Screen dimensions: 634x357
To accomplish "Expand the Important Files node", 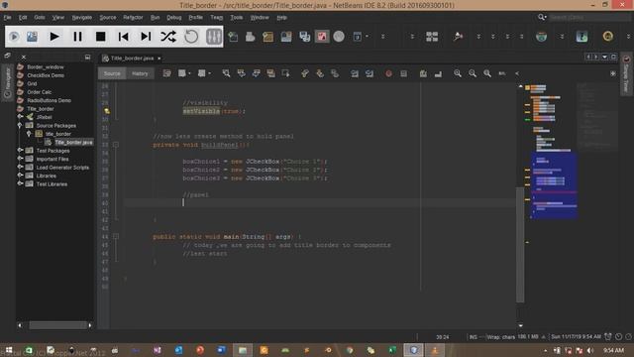I will [20, 159].
